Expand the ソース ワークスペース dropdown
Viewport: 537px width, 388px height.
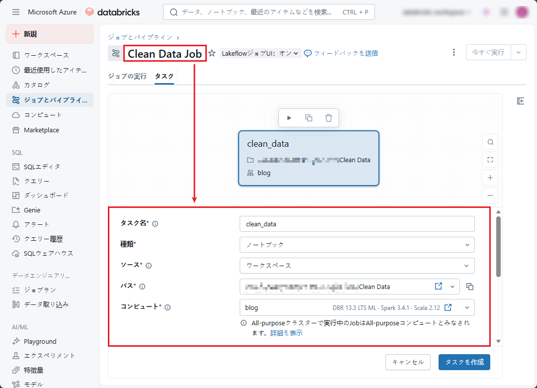(357, 266)
